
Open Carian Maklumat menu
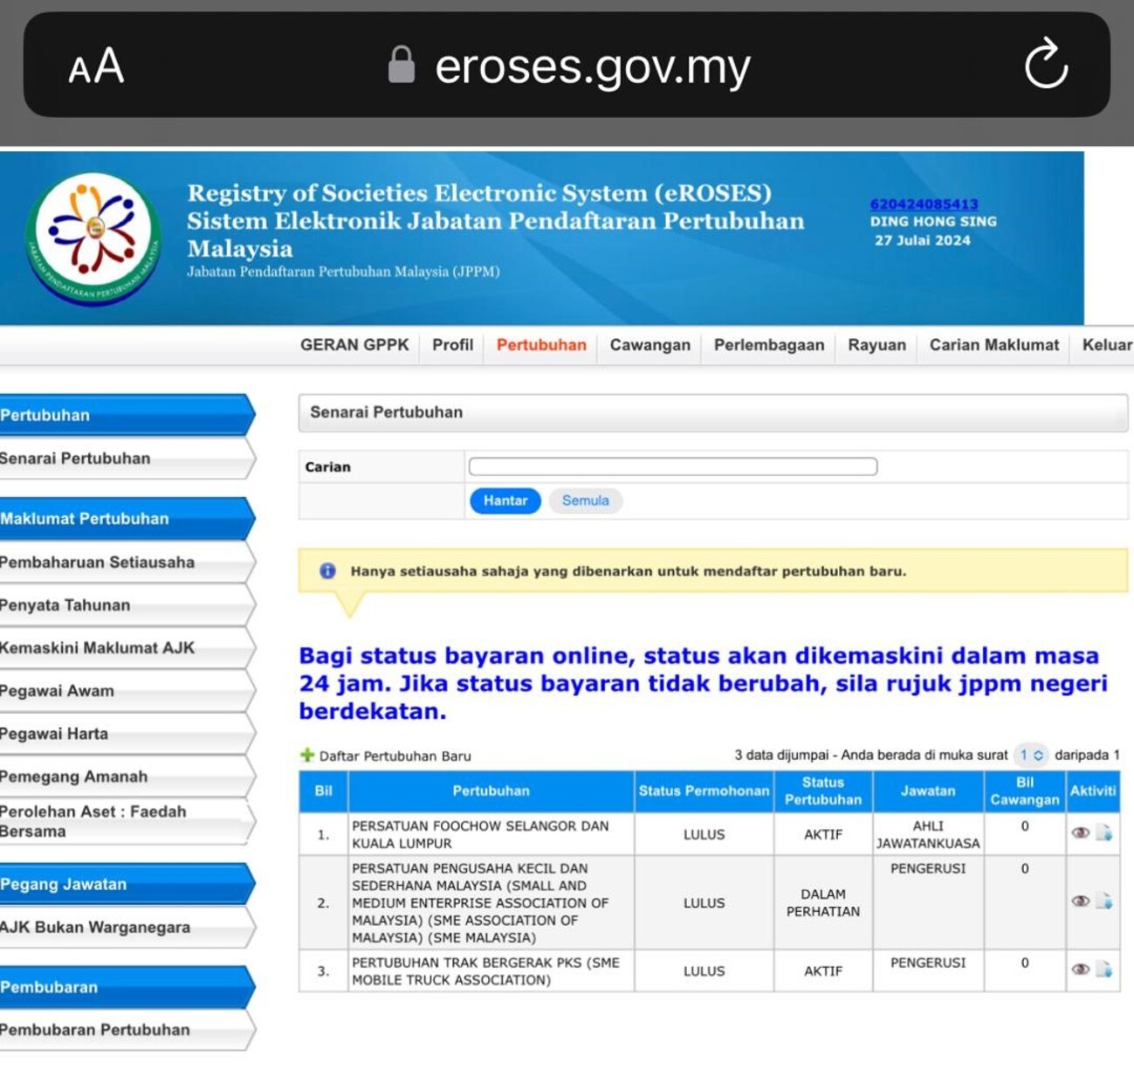993,345
